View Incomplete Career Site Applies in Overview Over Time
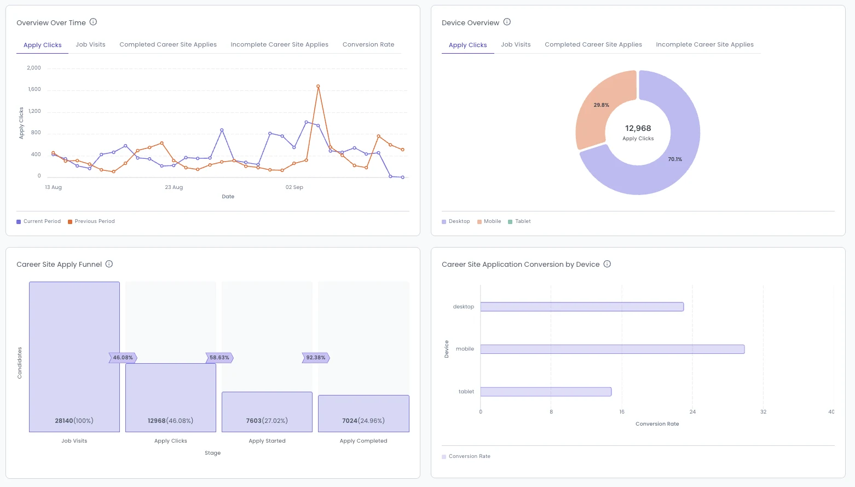The width and height of the screenshot is (855, 487). [x=280, y=44]
